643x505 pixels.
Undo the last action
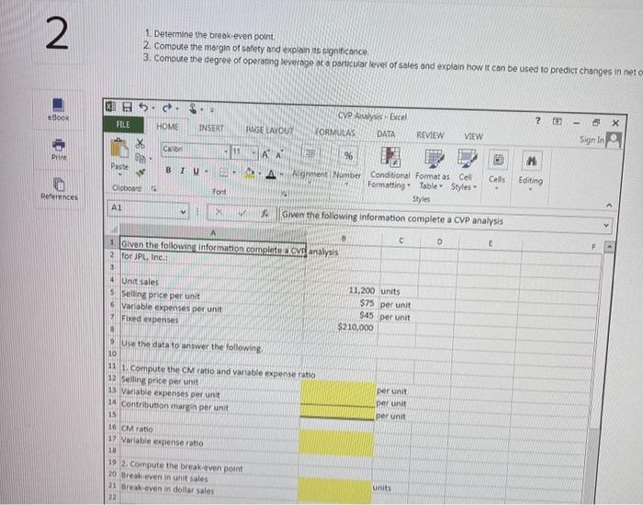coord(143,107)
